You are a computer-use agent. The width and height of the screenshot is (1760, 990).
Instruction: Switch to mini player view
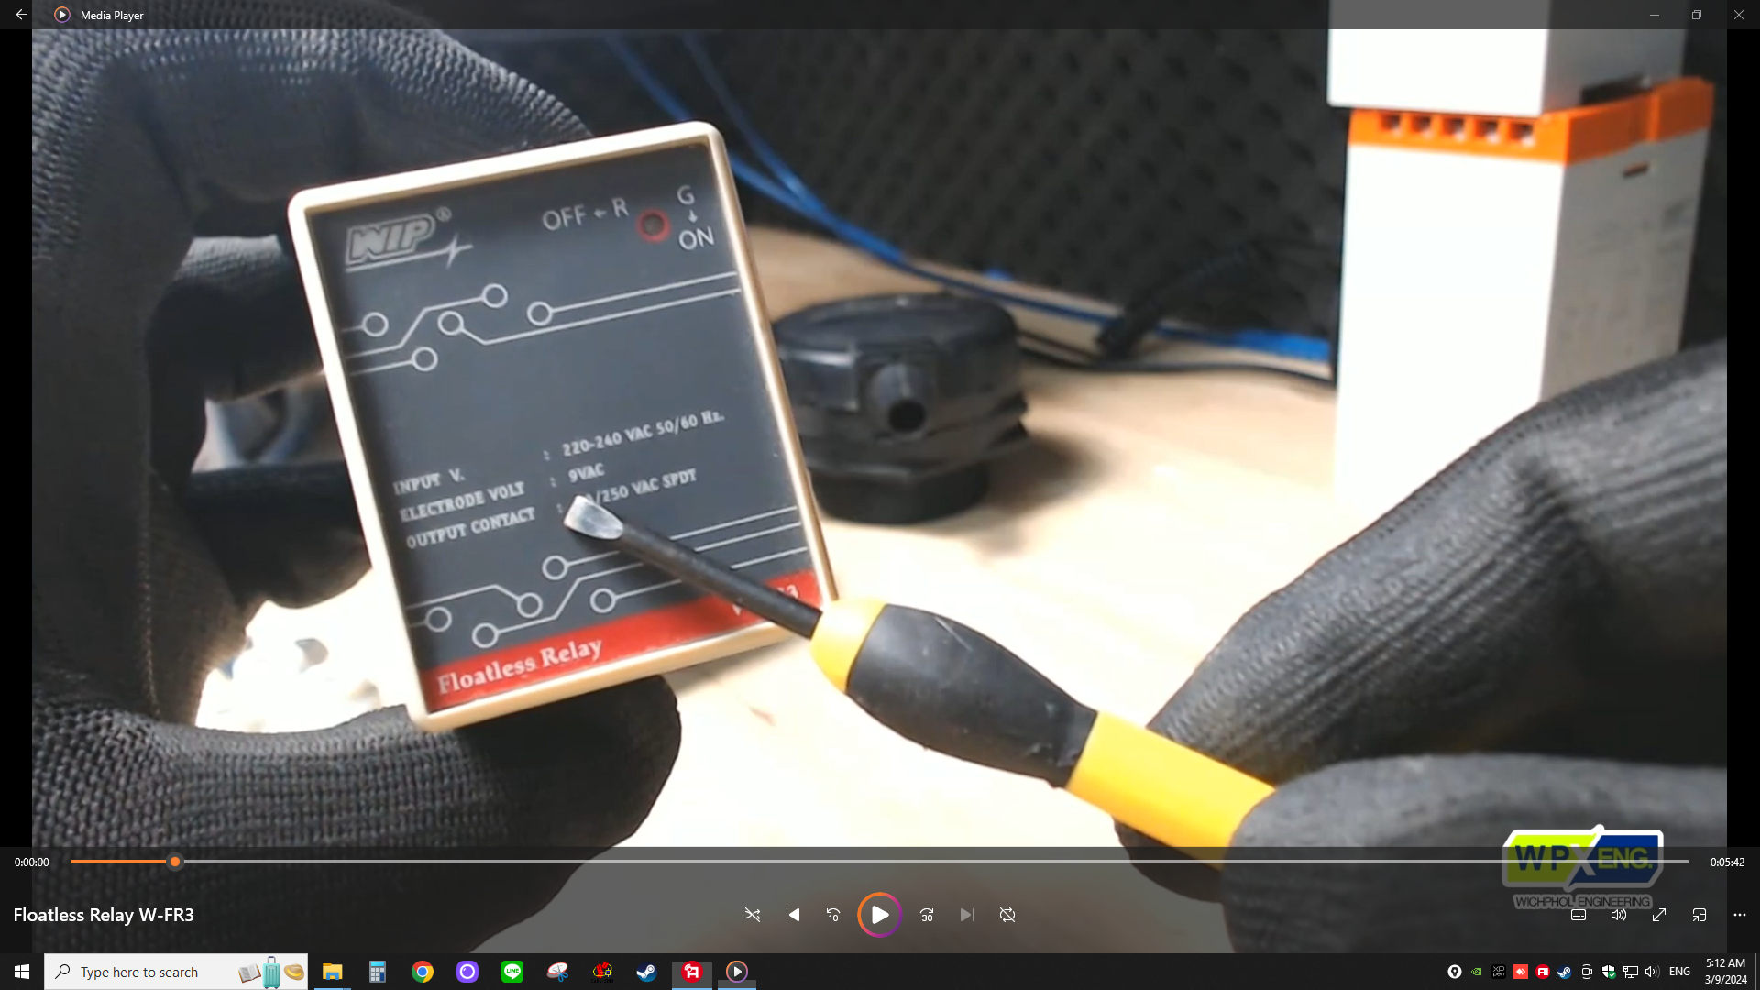[x=1699, y=915]
